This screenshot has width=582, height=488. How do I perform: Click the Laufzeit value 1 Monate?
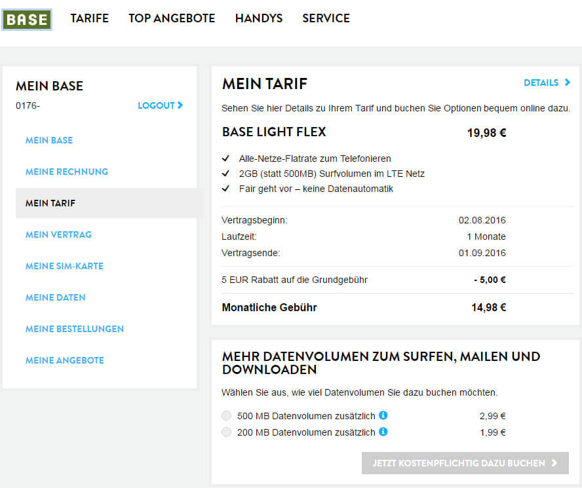(x=486, y=236)
